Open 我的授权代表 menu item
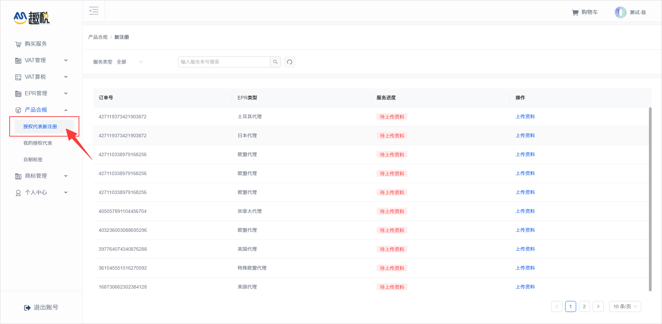Viewport: 662px width, 324px height. [x=38, y=143]
